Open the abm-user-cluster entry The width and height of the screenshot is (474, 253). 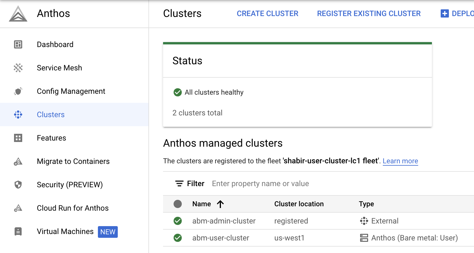[x=221, y=238]
